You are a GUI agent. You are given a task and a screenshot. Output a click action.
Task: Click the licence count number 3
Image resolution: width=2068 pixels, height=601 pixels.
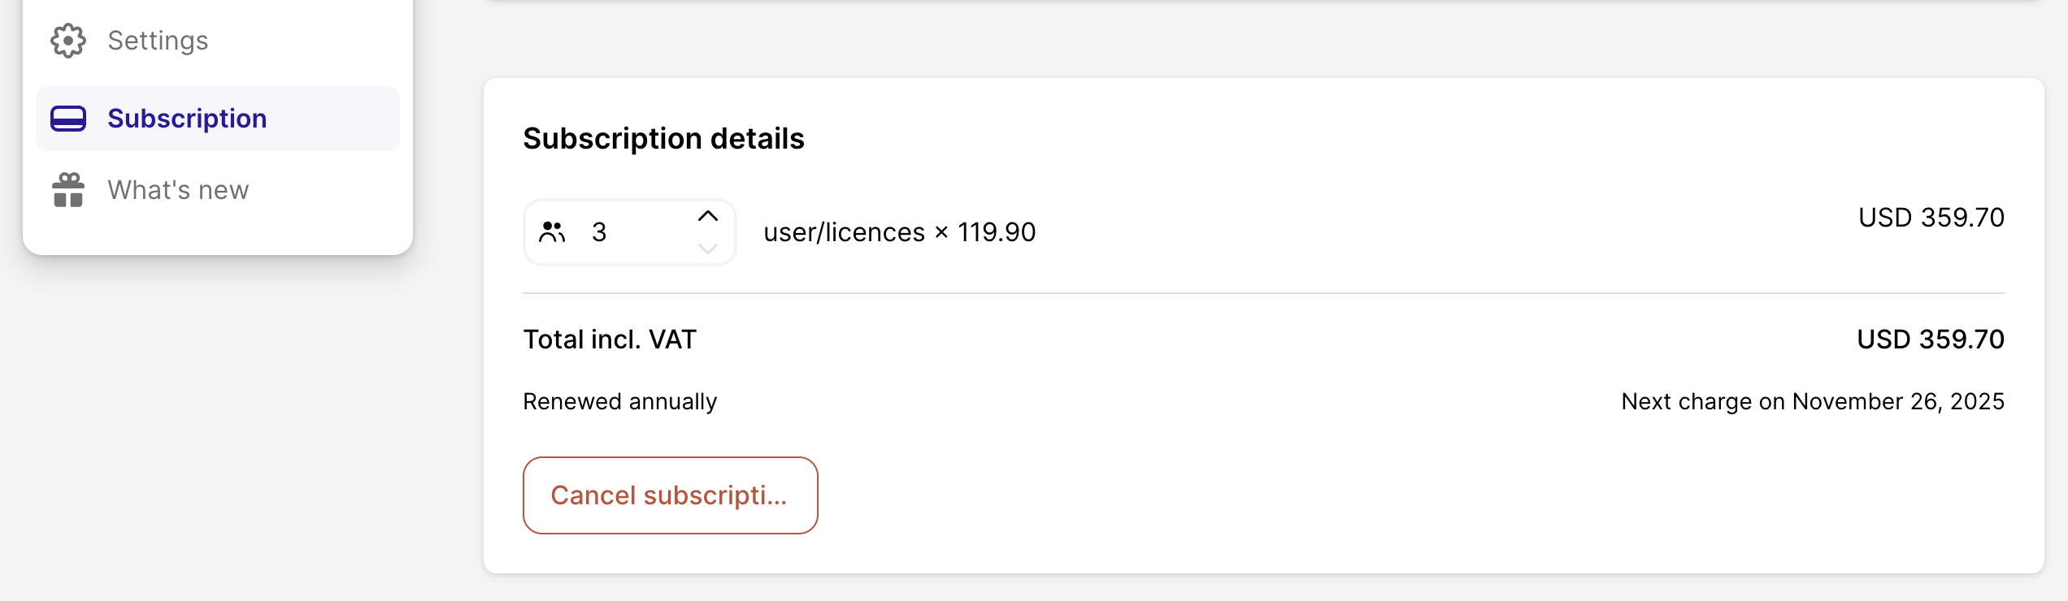599,232
